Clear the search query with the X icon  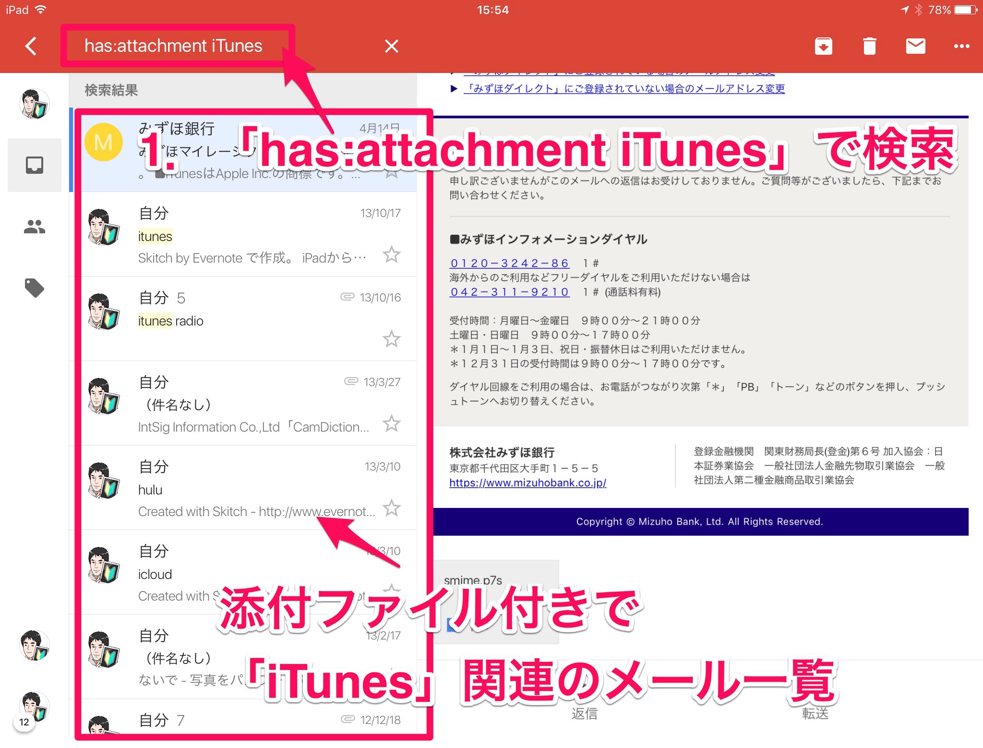click(x=391, y=47)
